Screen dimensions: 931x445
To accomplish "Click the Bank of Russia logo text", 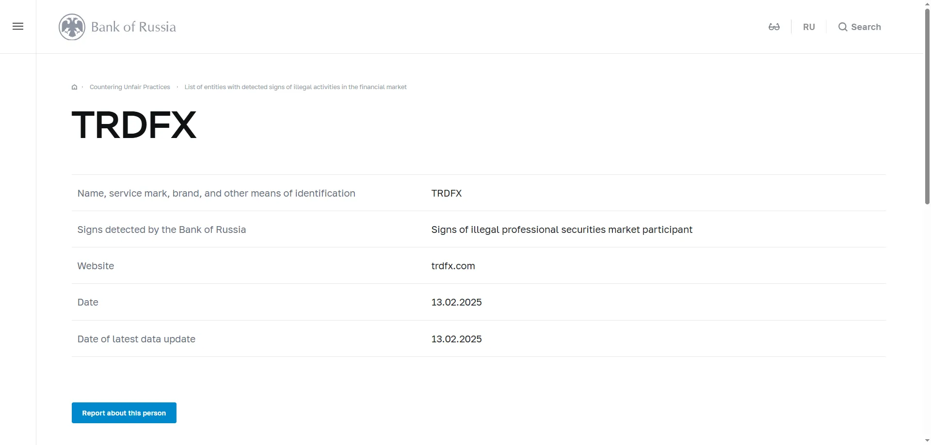I will click(133, 27).
